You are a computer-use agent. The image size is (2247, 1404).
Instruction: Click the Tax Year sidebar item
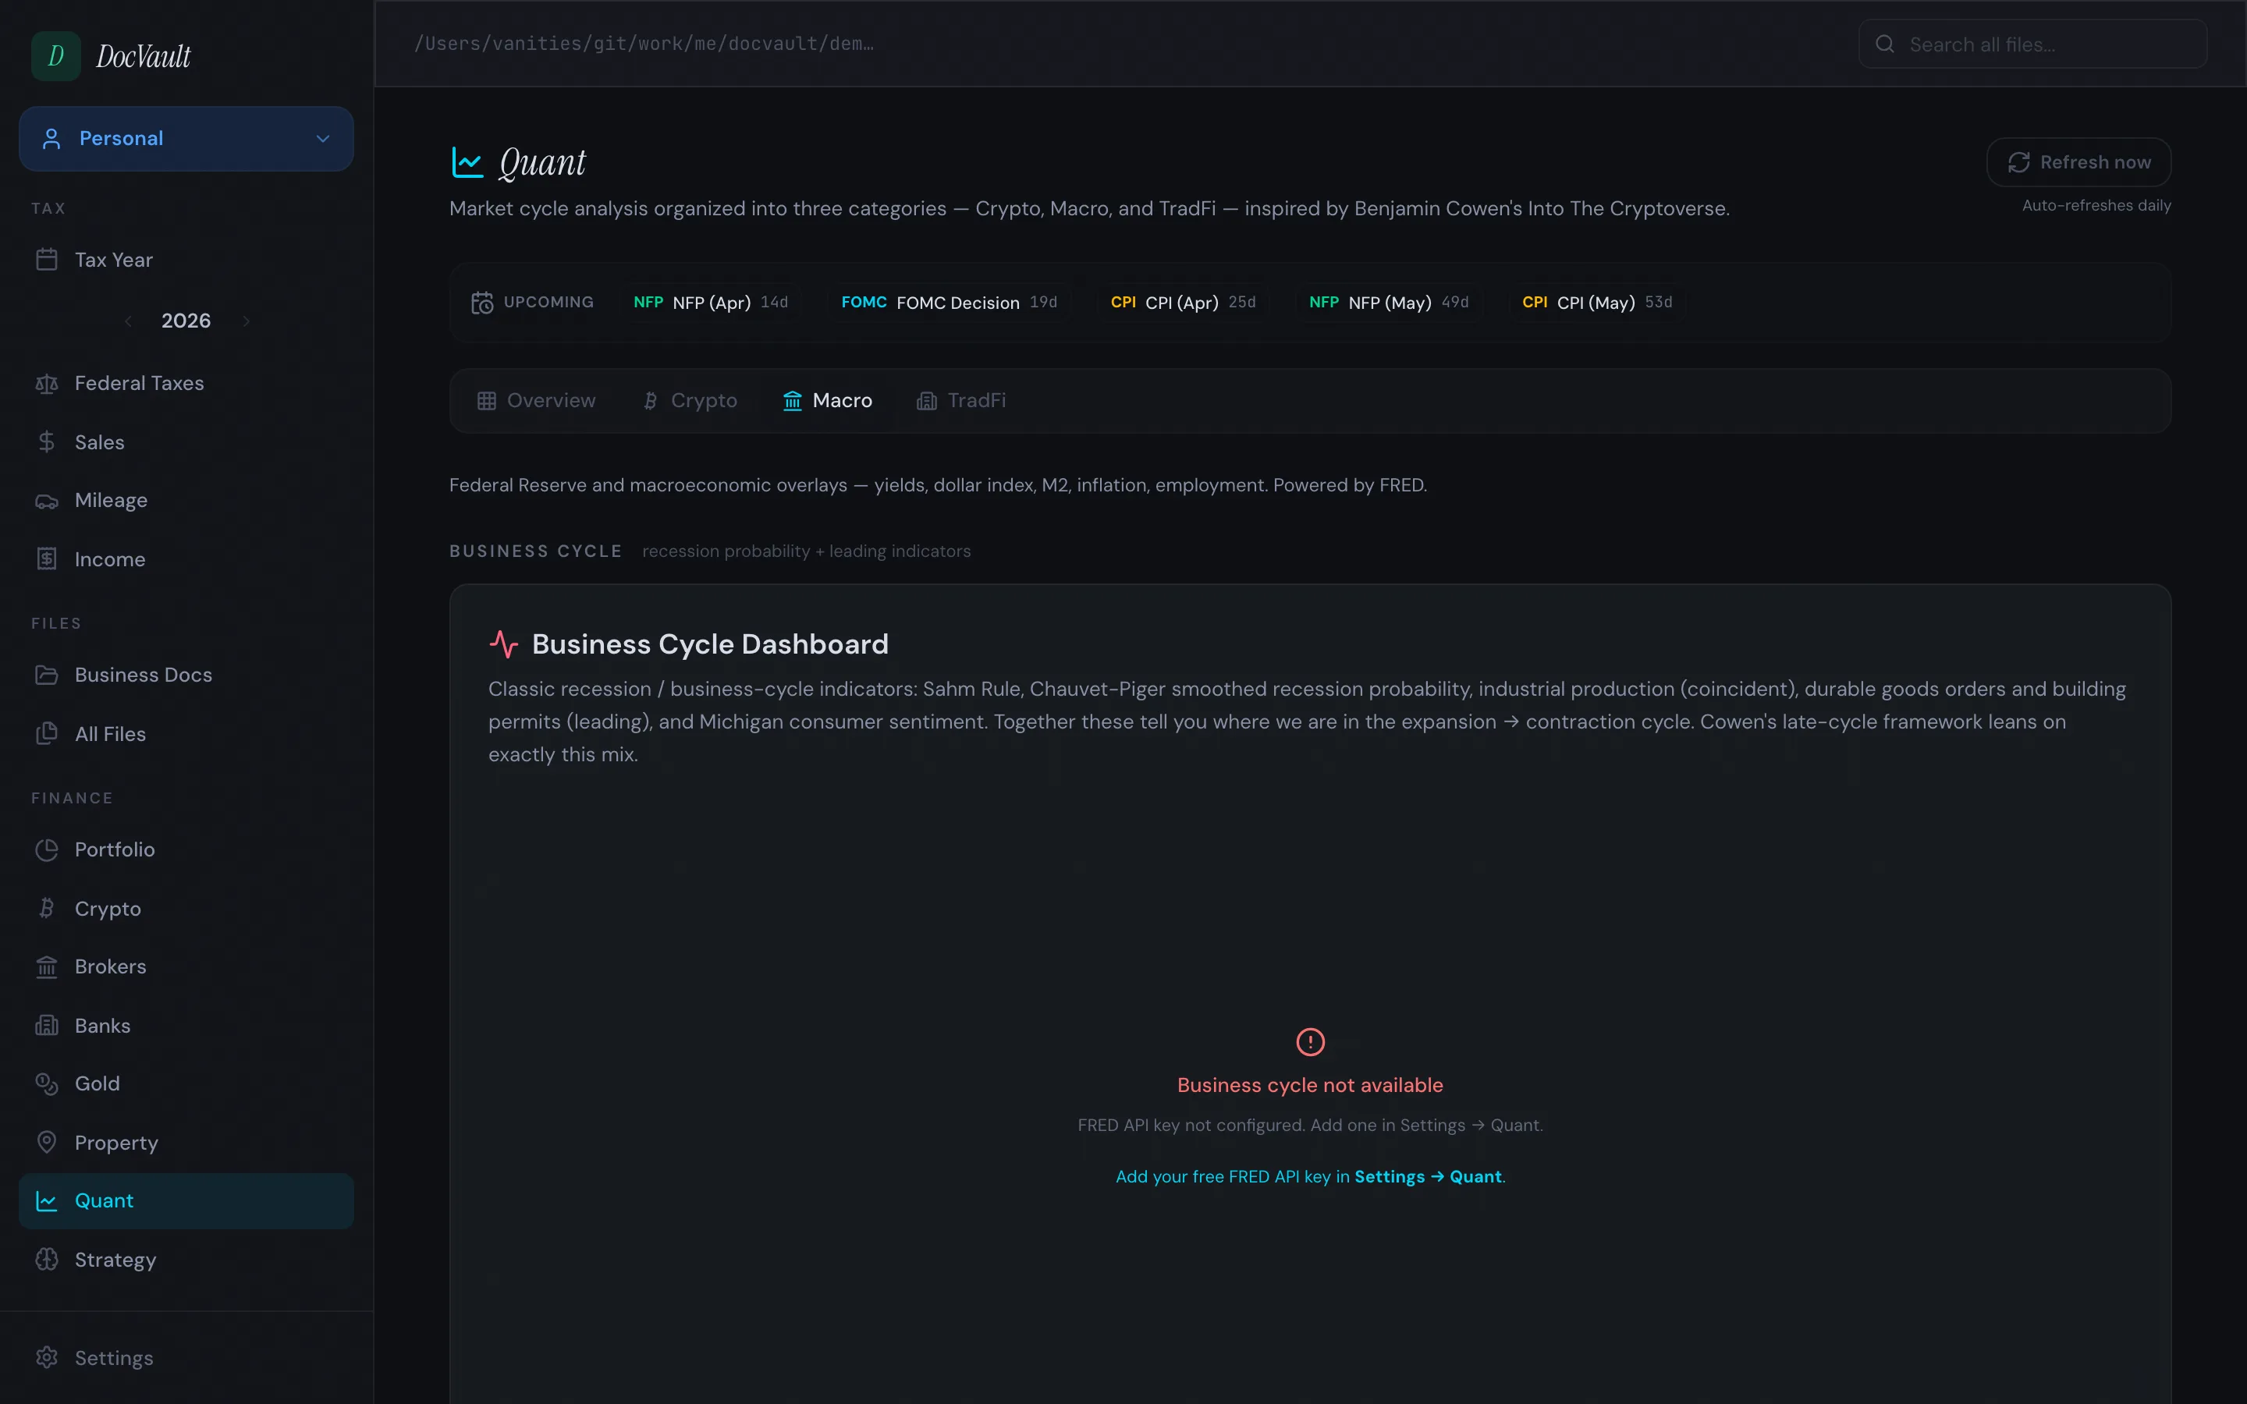186,260
